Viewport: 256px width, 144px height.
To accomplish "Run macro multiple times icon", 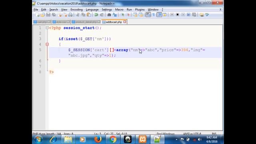I will pyautogui.click(x=188, y=15).
